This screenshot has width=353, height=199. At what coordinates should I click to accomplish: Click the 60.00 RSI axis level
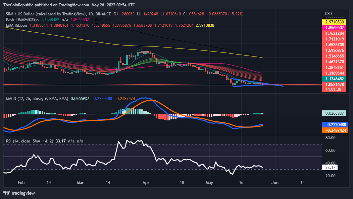(330, 150)
